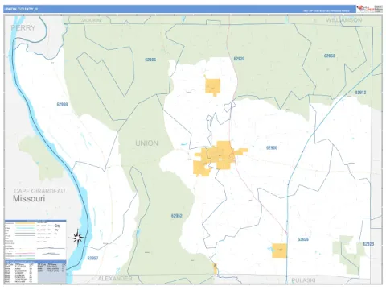This screenshot has height=290, width=386.
Task: Click ZIP code label 62952
Action: 177,216
